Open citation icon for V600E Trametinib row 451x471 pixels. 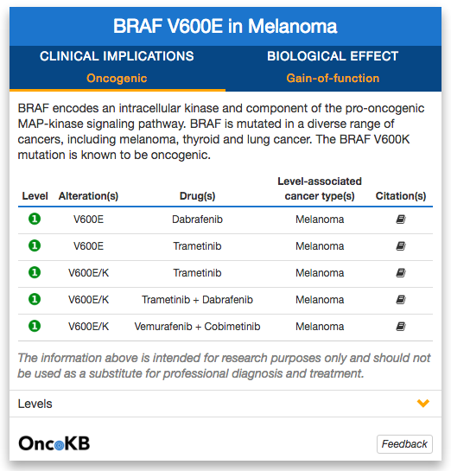point(401,246)
